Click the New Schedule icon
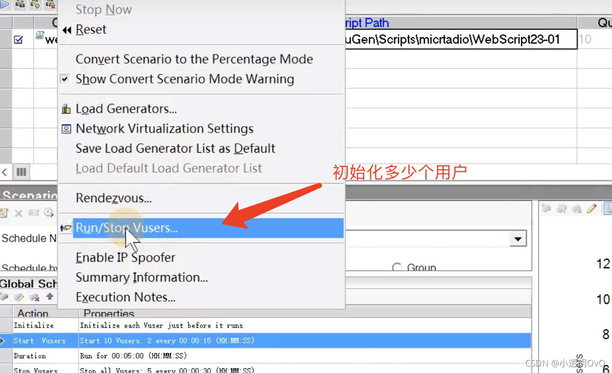 click(4, 213)
